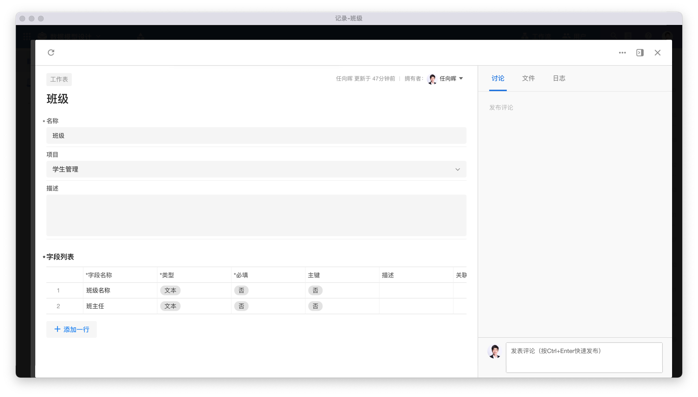698x397 pixels.
Task: Focus the 发表评论 comment input box
Action: coord(584,357)
